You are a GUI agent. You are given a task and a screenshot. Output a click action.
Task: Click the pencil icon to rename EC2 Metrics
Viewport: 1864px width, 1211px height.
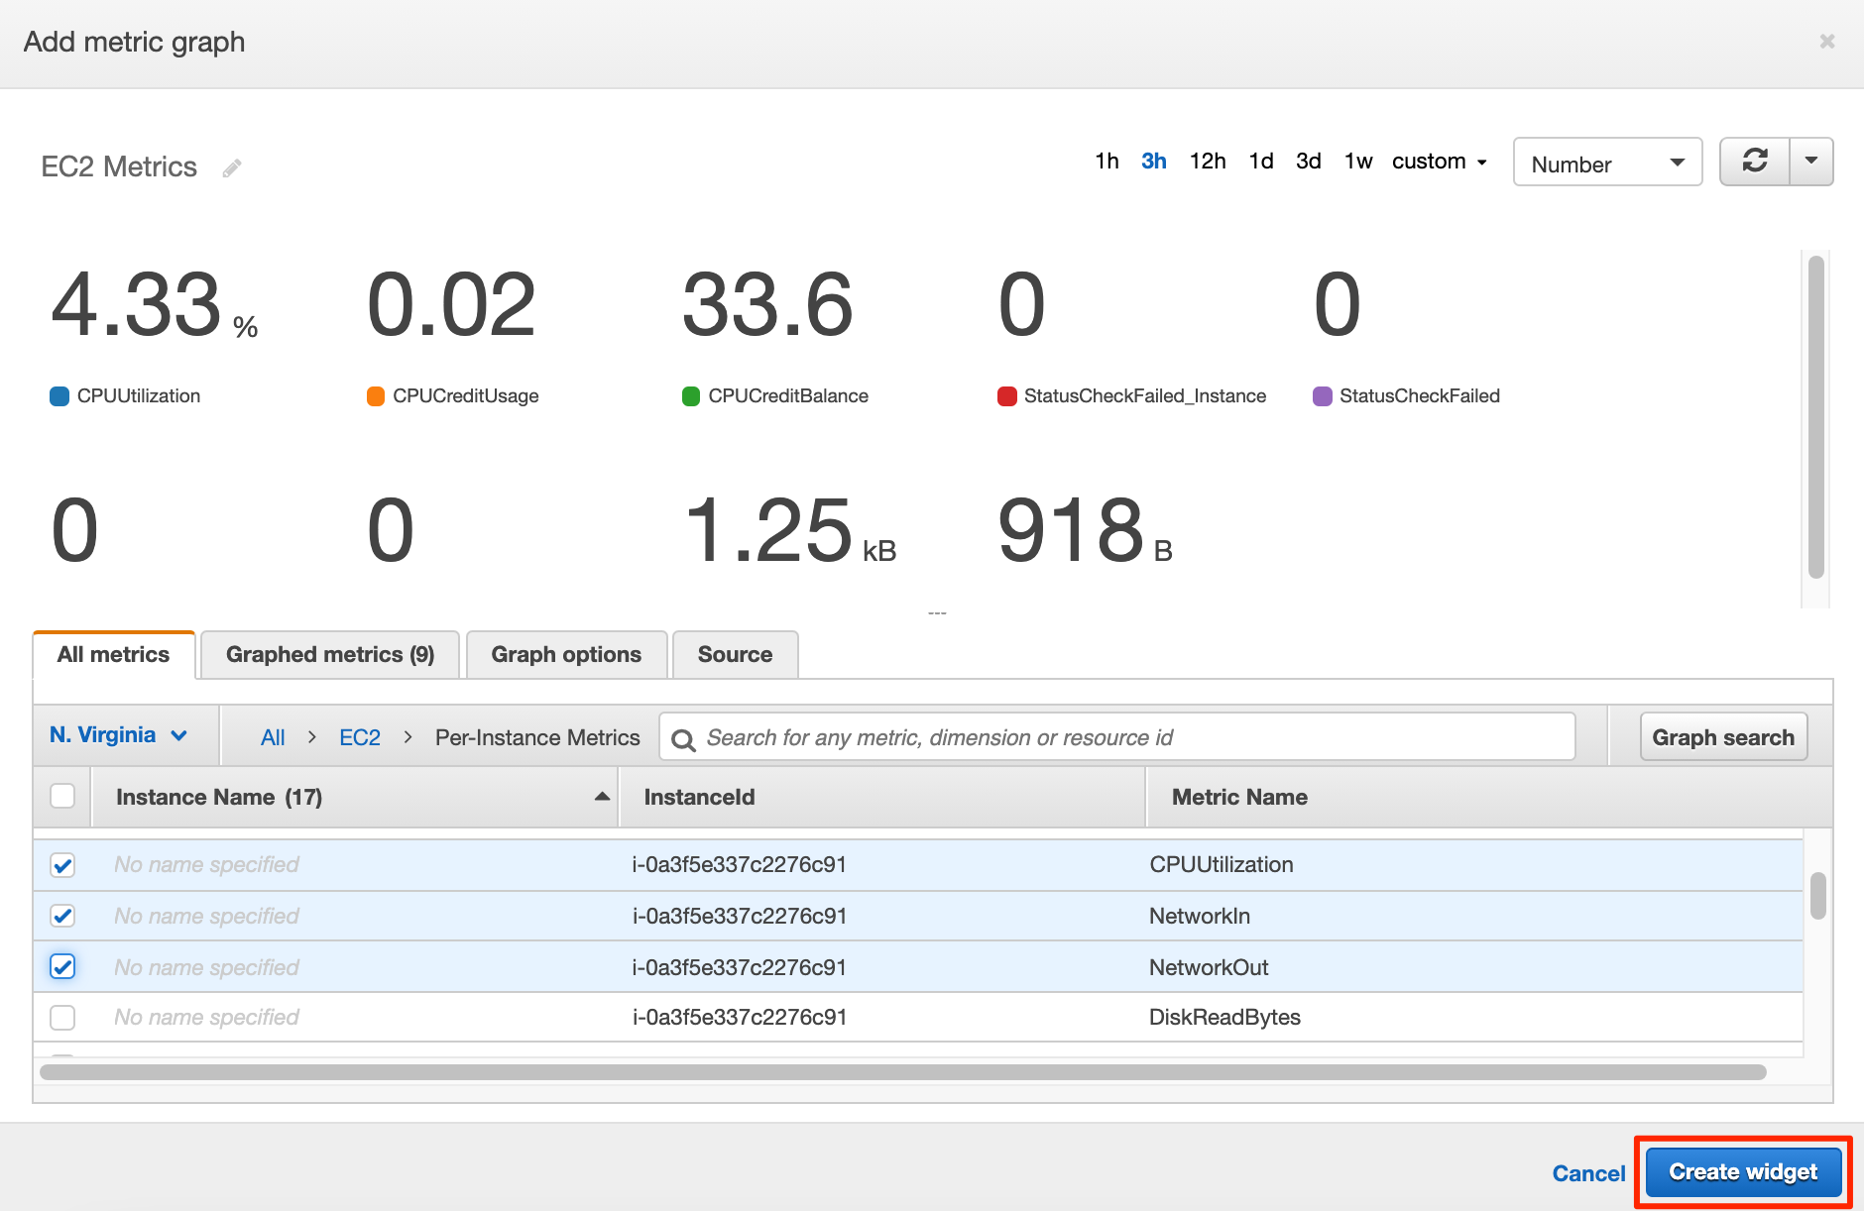pos(232,167)
